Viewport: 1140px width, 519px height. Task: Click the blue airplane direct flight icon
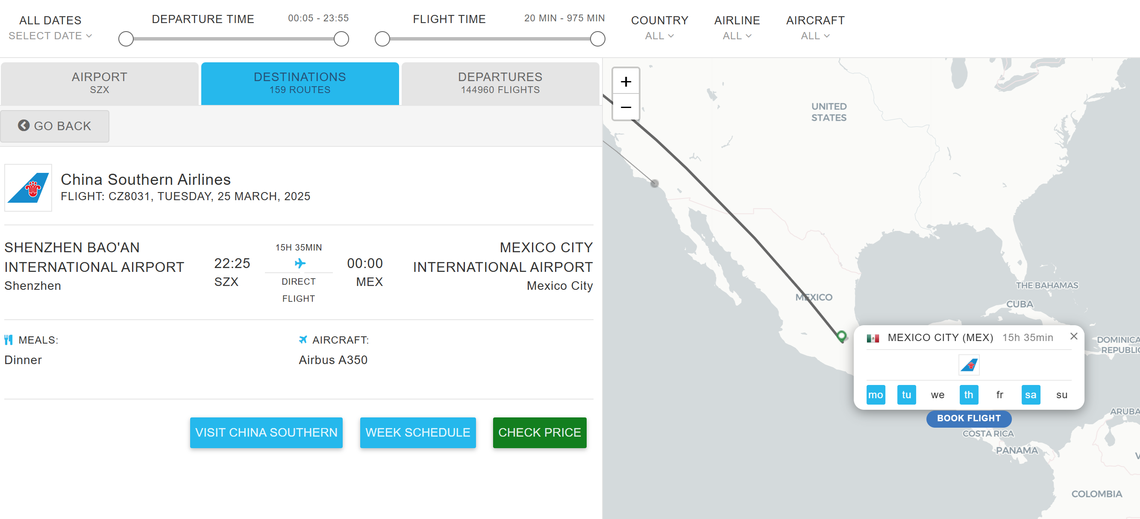(x=300, y=263)
